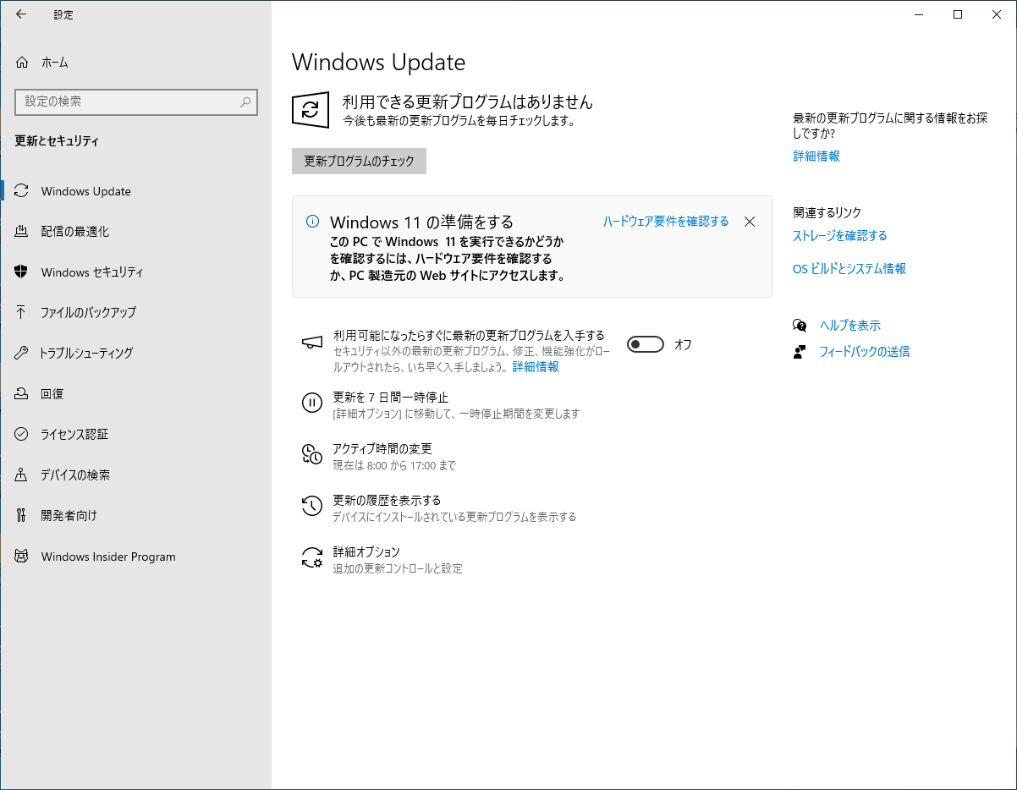Minimize the 設定 window
The image size is (1017, 790).
click(x=919, y=14)
